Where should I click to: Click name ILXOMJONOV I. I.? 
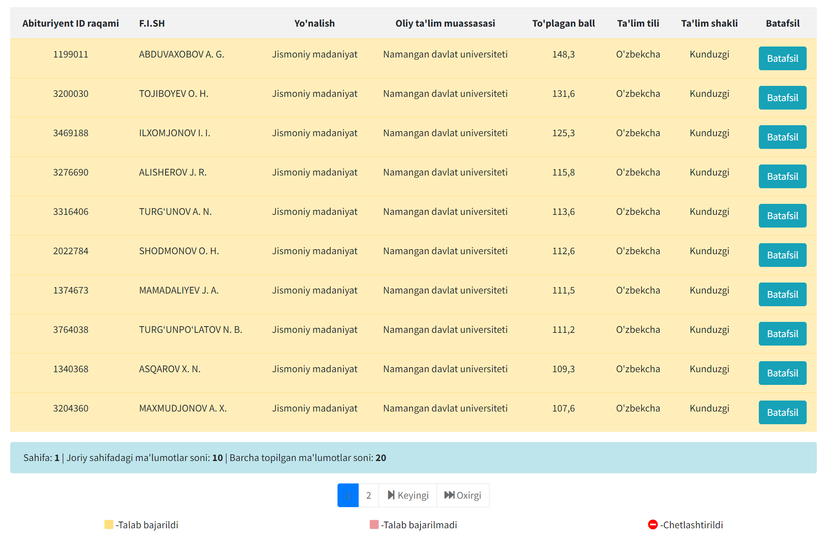(174, 133)
